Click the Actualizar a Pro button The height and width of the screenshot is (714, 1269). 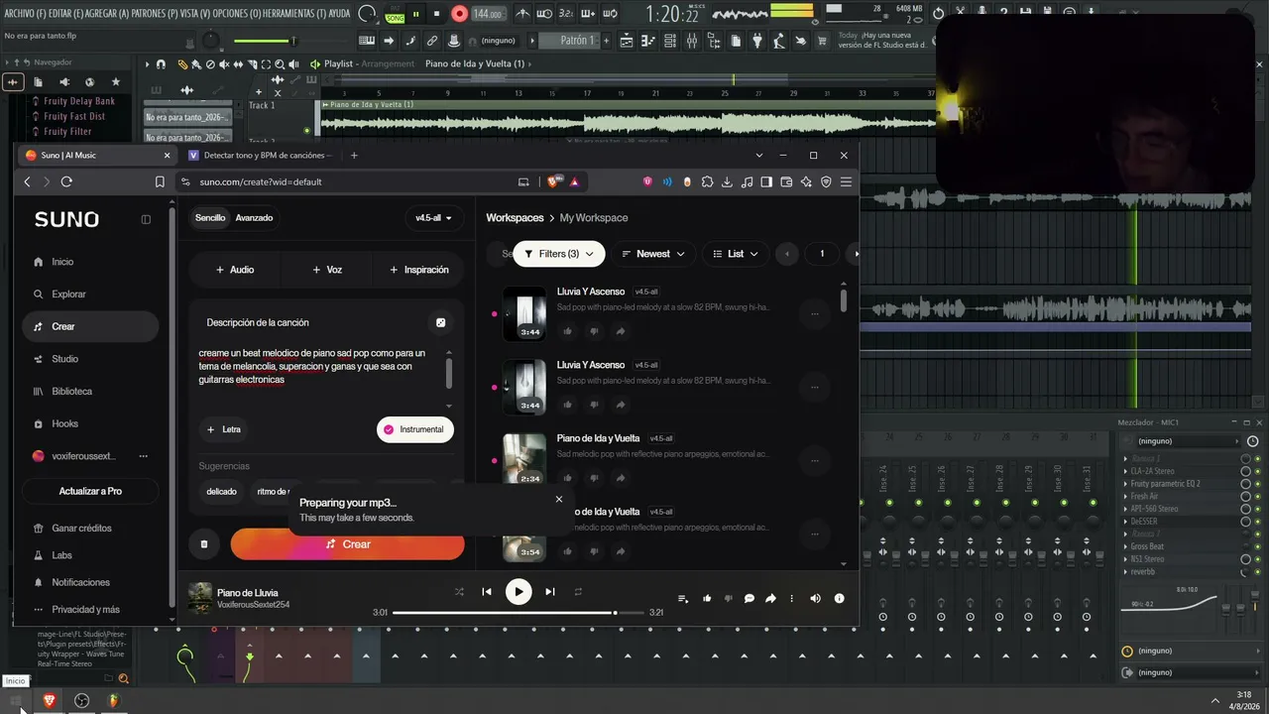90,491
